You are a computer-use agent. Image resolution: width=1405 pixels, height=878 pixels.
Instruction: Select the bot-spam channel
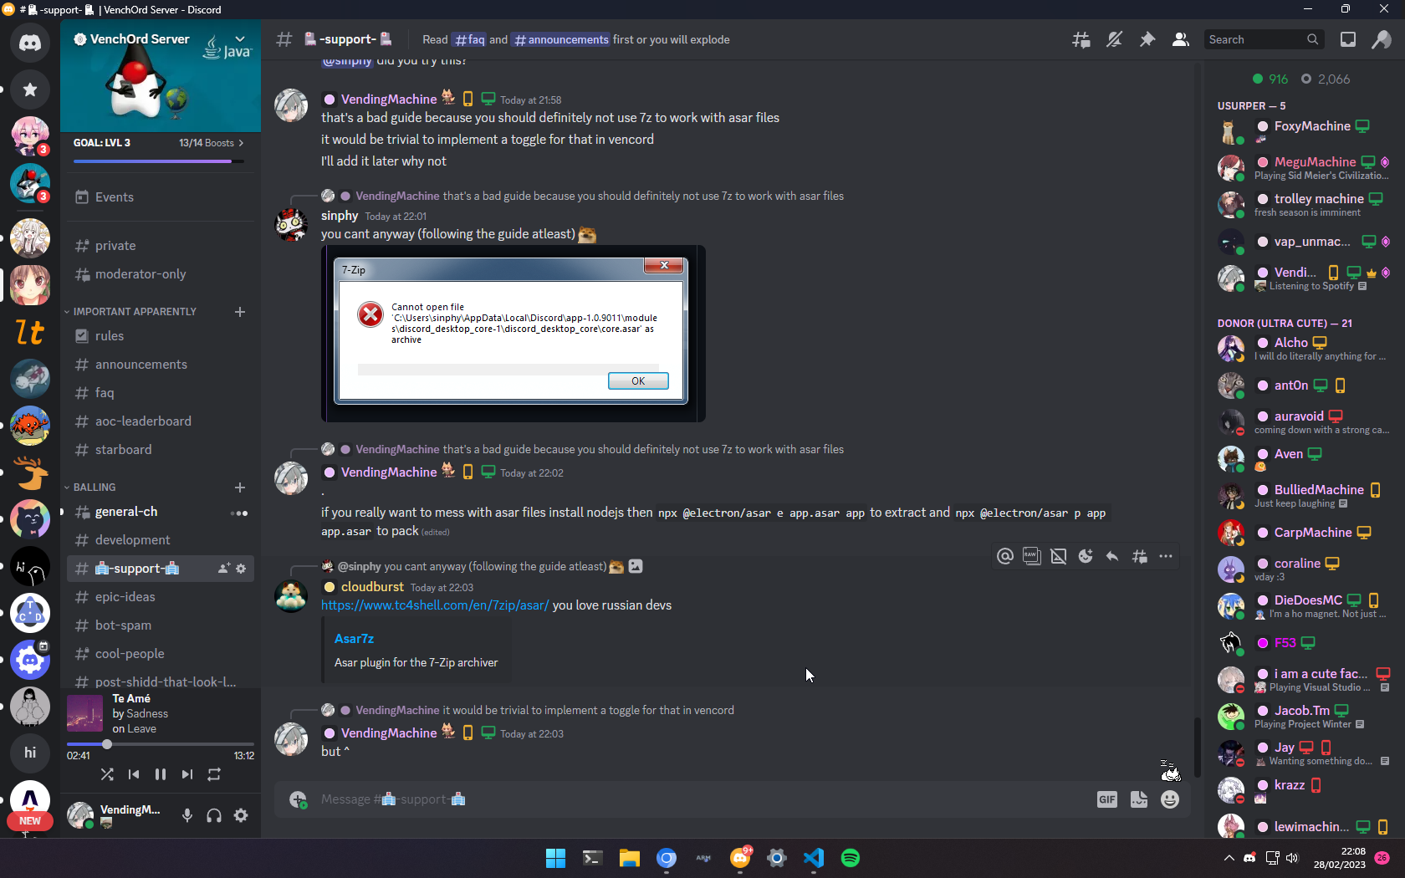click(161, 625)
